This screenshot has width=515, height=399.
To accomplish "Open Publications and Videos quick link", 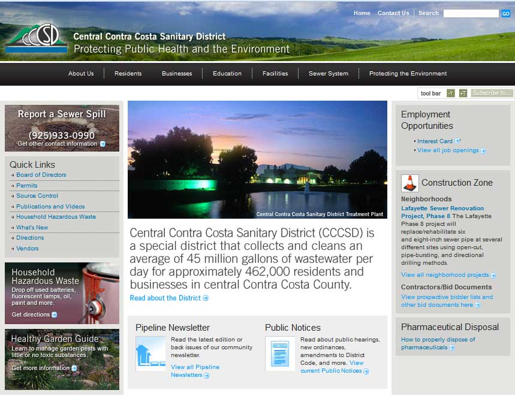I will (x=50, y=207).
